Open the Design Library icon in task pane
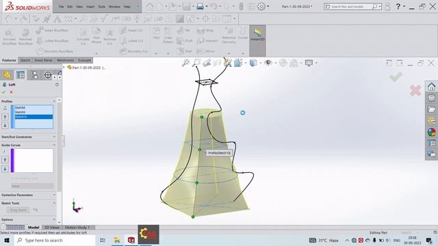438x246 pixels. click(431, 98)
